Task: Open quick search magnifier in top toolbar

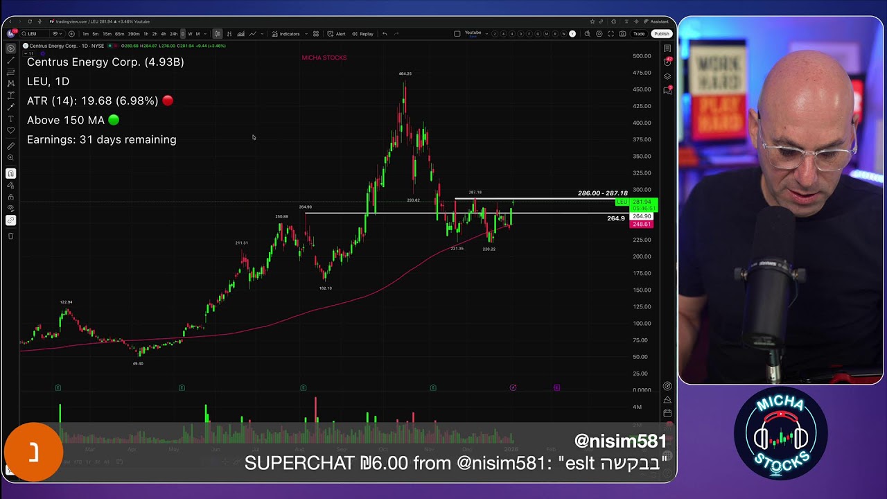Action: point(588,33)
